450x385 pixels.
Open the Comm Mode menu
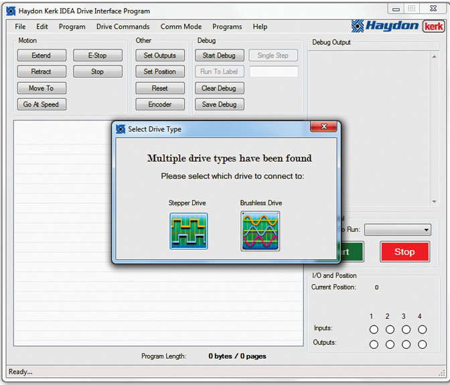point(181,27)
